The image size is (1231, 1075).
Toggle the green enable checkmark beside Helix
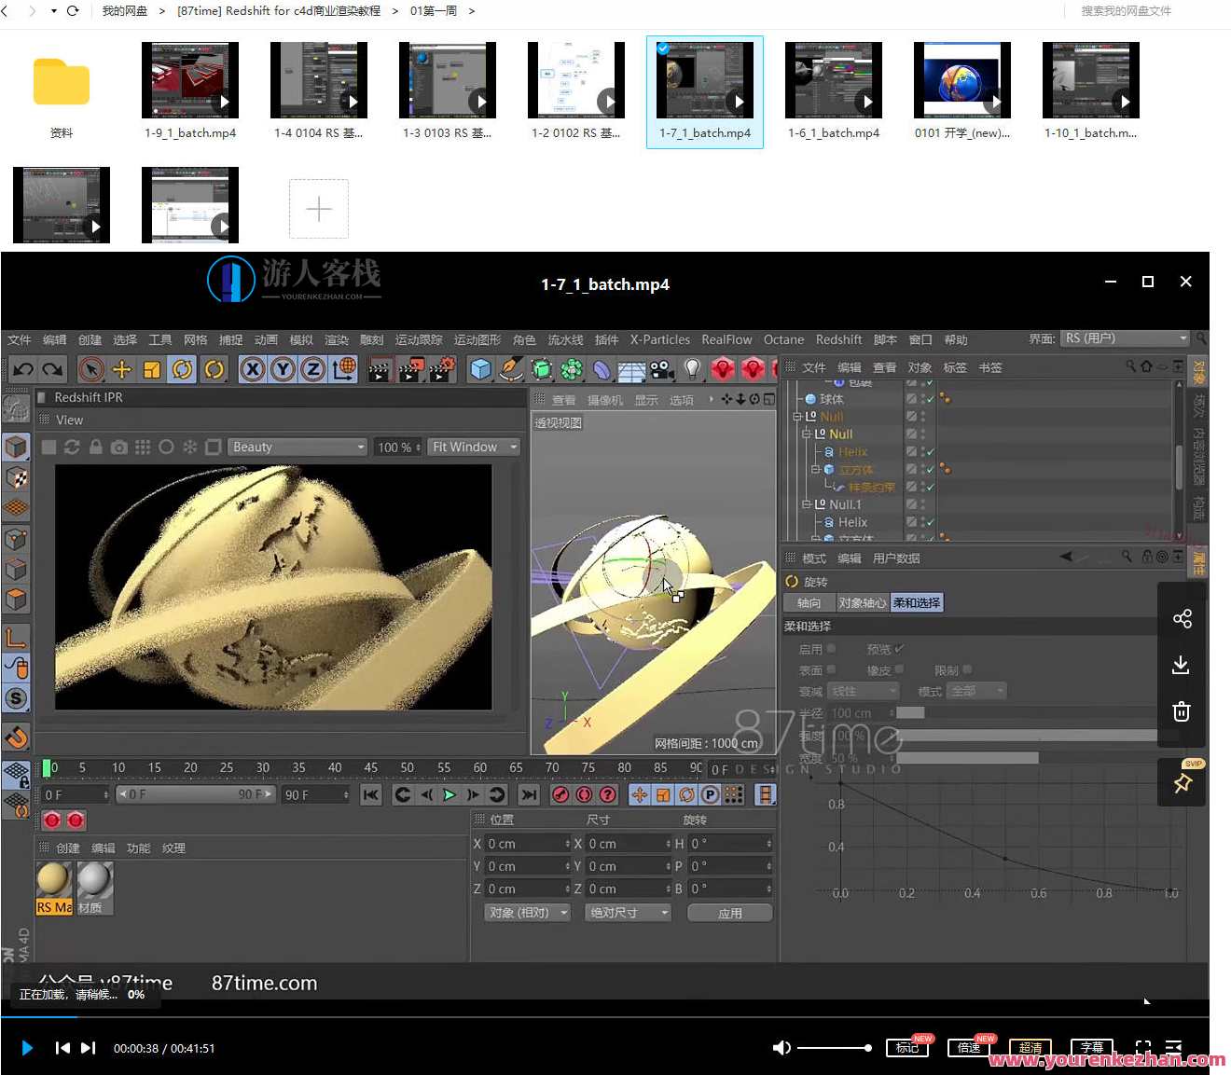931,452
